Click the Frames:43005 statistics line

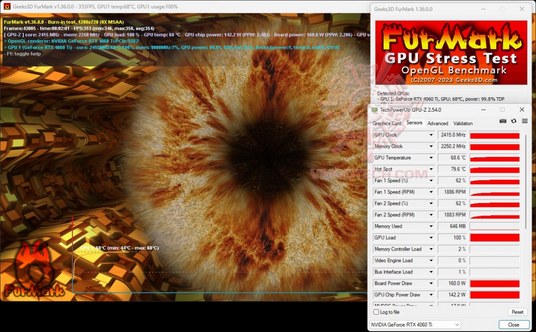tap(79, 28)
